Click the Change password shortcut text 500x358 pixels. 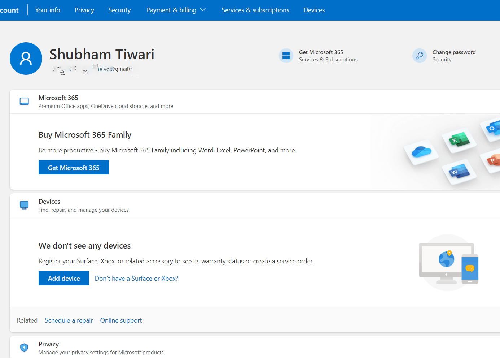click(454, 52)
